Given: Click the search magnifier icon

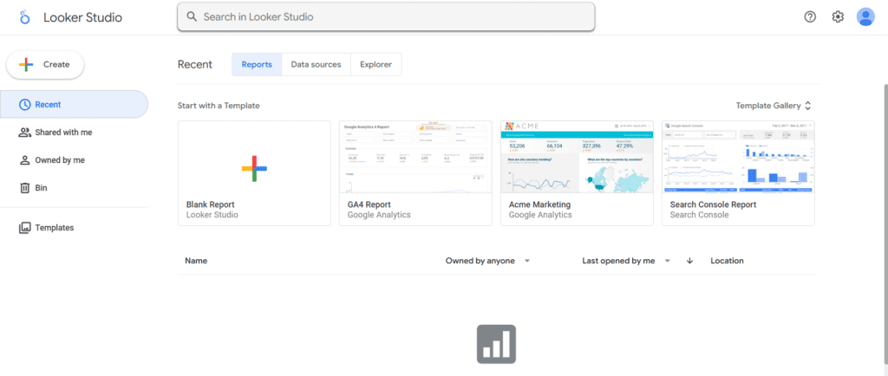Looking at the screenshot, I should (x=192, y=16).
